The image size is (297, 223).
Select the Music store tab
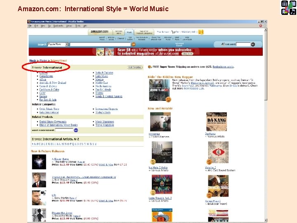tap(129, 32)
